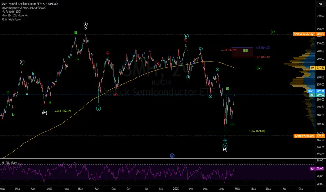Click the MA 239,20 axis label
This screenshot has height=192, width=326.
coord(318,68)
